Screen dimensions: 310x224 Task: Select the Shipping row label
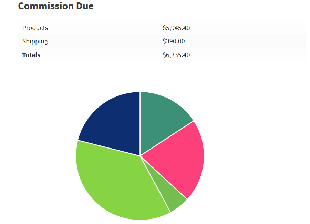tap(35, 41)
